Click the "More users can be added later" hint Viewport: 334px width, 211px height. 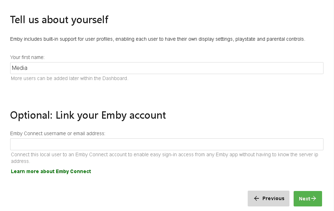click(x=69, y=78)
